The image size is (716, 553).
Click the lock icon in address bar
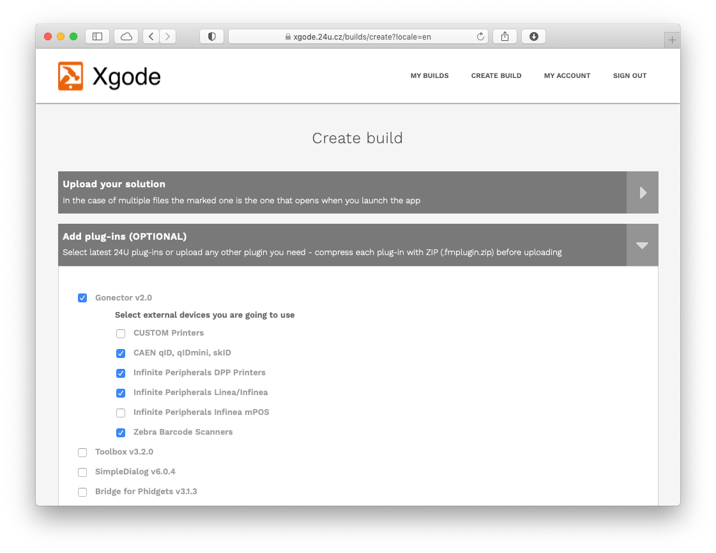coord(287,36)
